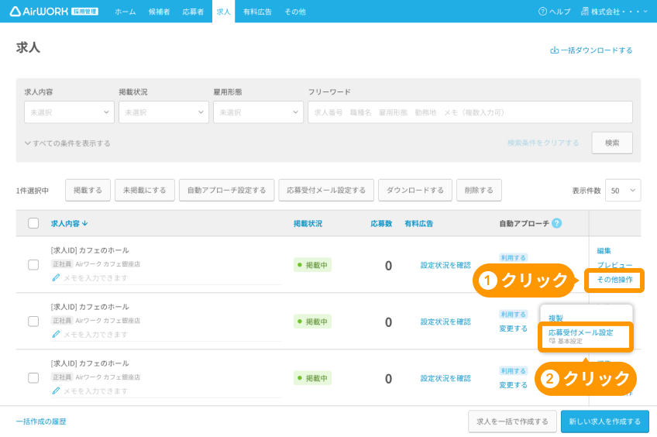
Task: Click 応募受付メール設定する button
Action: coord(326,190)
